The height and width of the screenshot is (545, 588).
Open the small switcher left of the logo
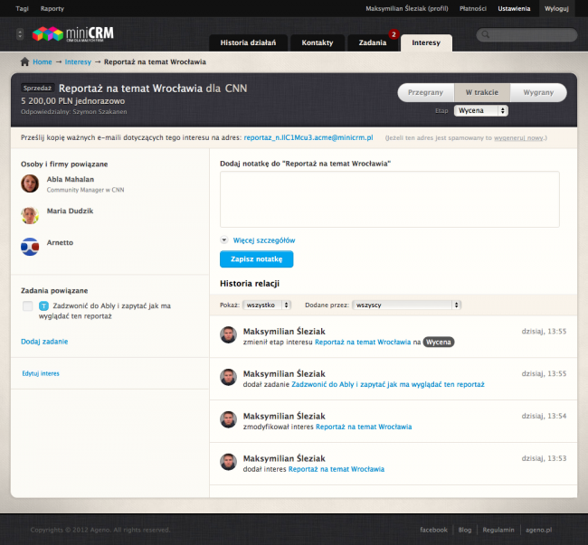tap(20, 34)
